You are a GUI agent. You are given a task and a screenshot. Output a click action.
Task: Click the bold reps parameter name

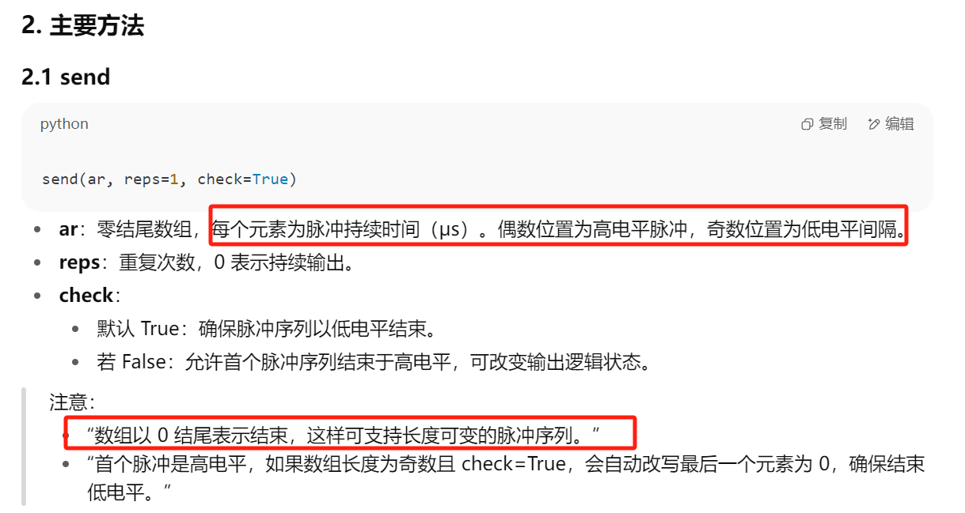tap(79, 262)
